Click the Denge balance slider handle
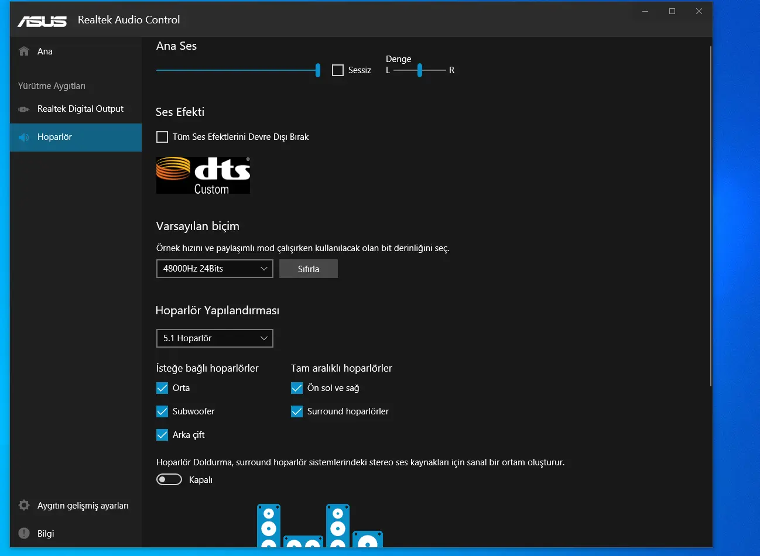 point(420,70)
